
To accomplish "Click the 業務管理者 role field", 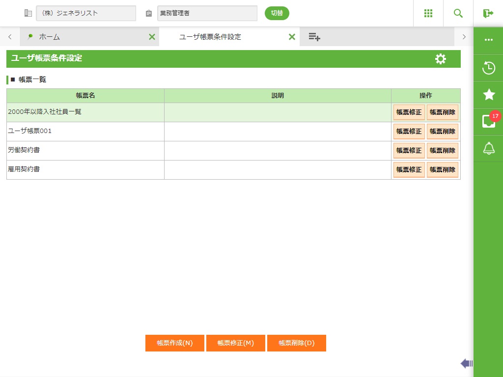I will click(x=207, y=13).
